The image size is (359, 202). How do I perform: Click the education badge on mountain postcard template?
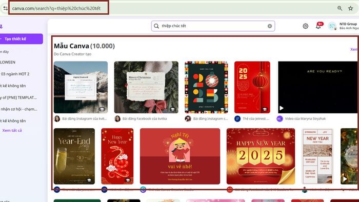102,109
